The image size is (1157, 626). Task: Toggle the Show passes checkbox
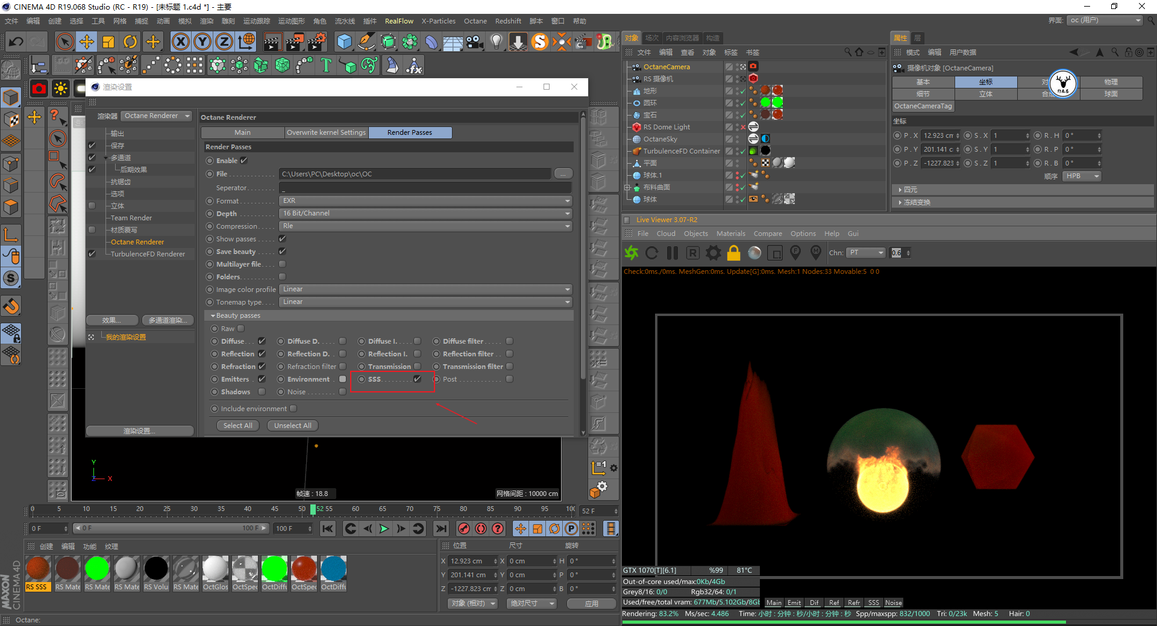coord(282,239)
